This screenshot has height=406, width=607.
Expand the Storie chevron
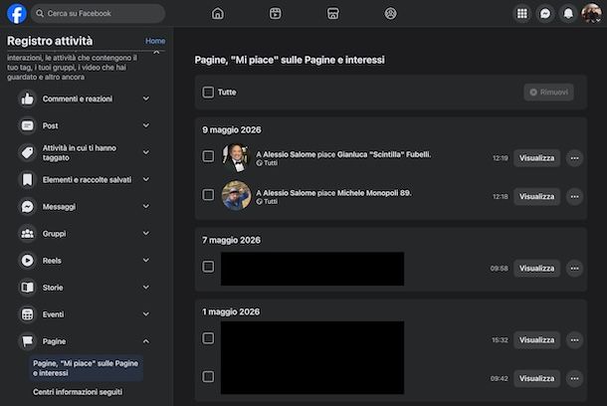coord(146,288)
